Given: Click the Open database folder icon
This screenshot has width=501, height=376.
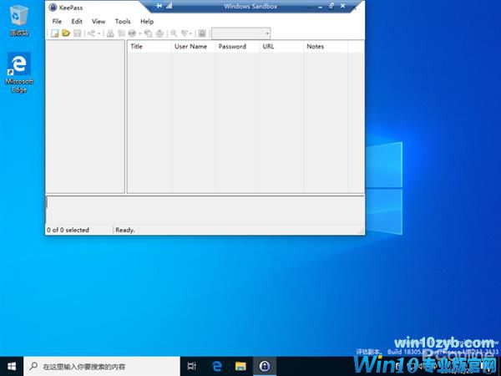Looking at the screenshot, I should coord(66,33).
